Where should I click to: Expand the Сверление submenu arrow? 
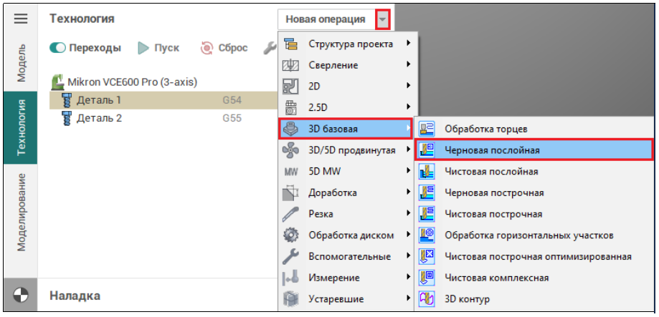408,64
